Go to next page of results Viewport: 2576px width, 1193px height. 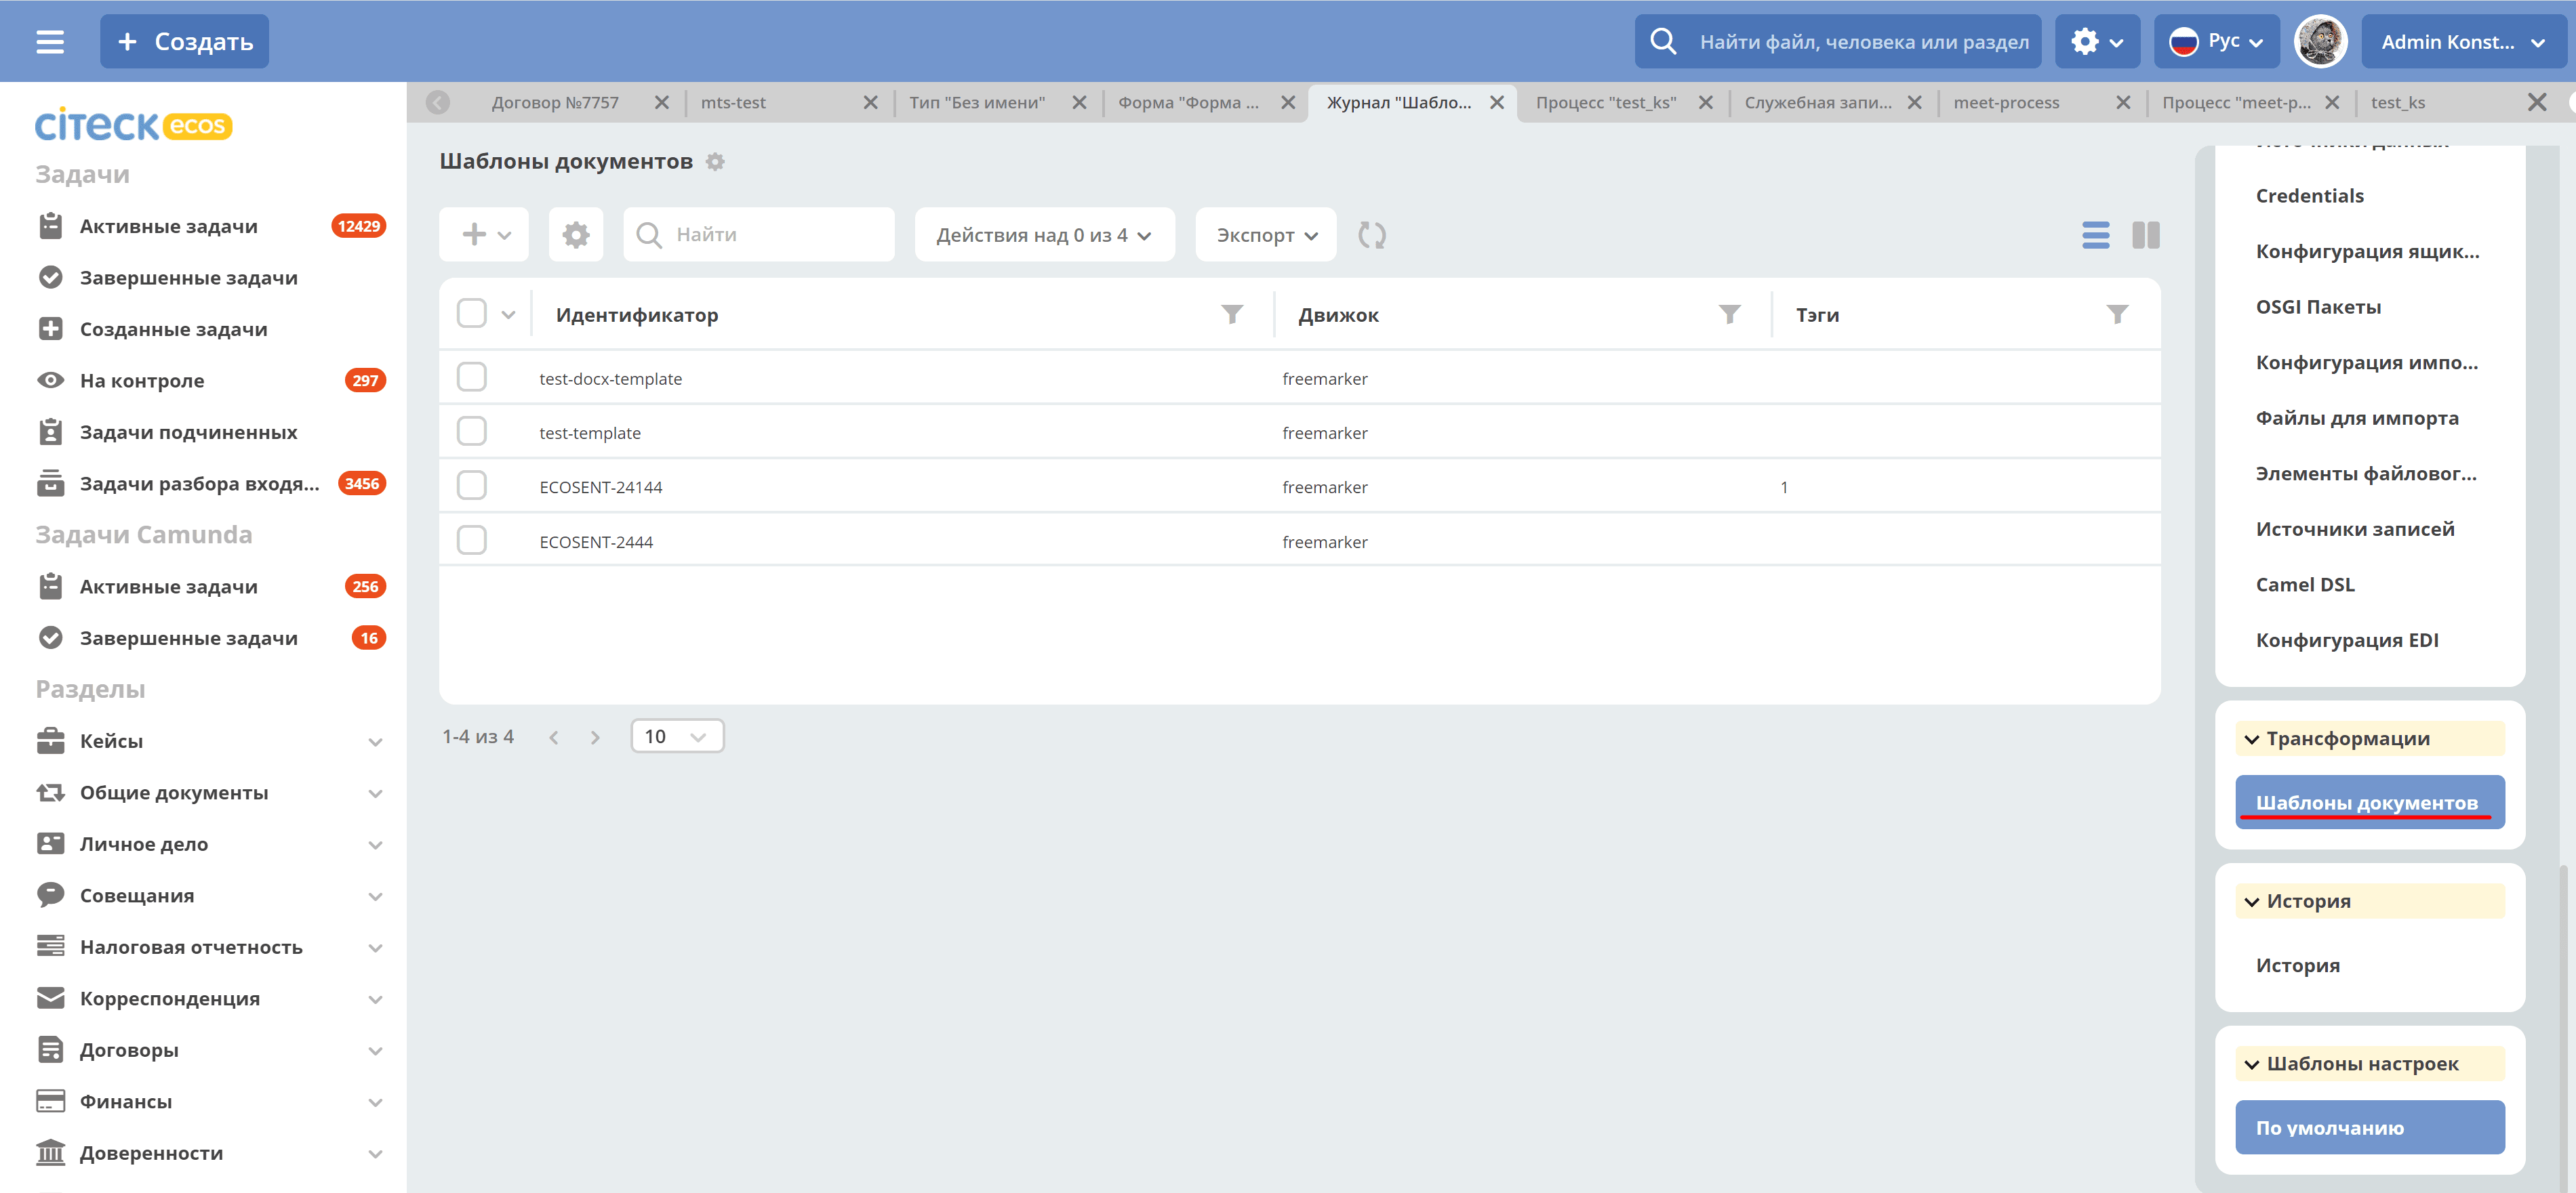pyautogui.click(x=596, y=737)
